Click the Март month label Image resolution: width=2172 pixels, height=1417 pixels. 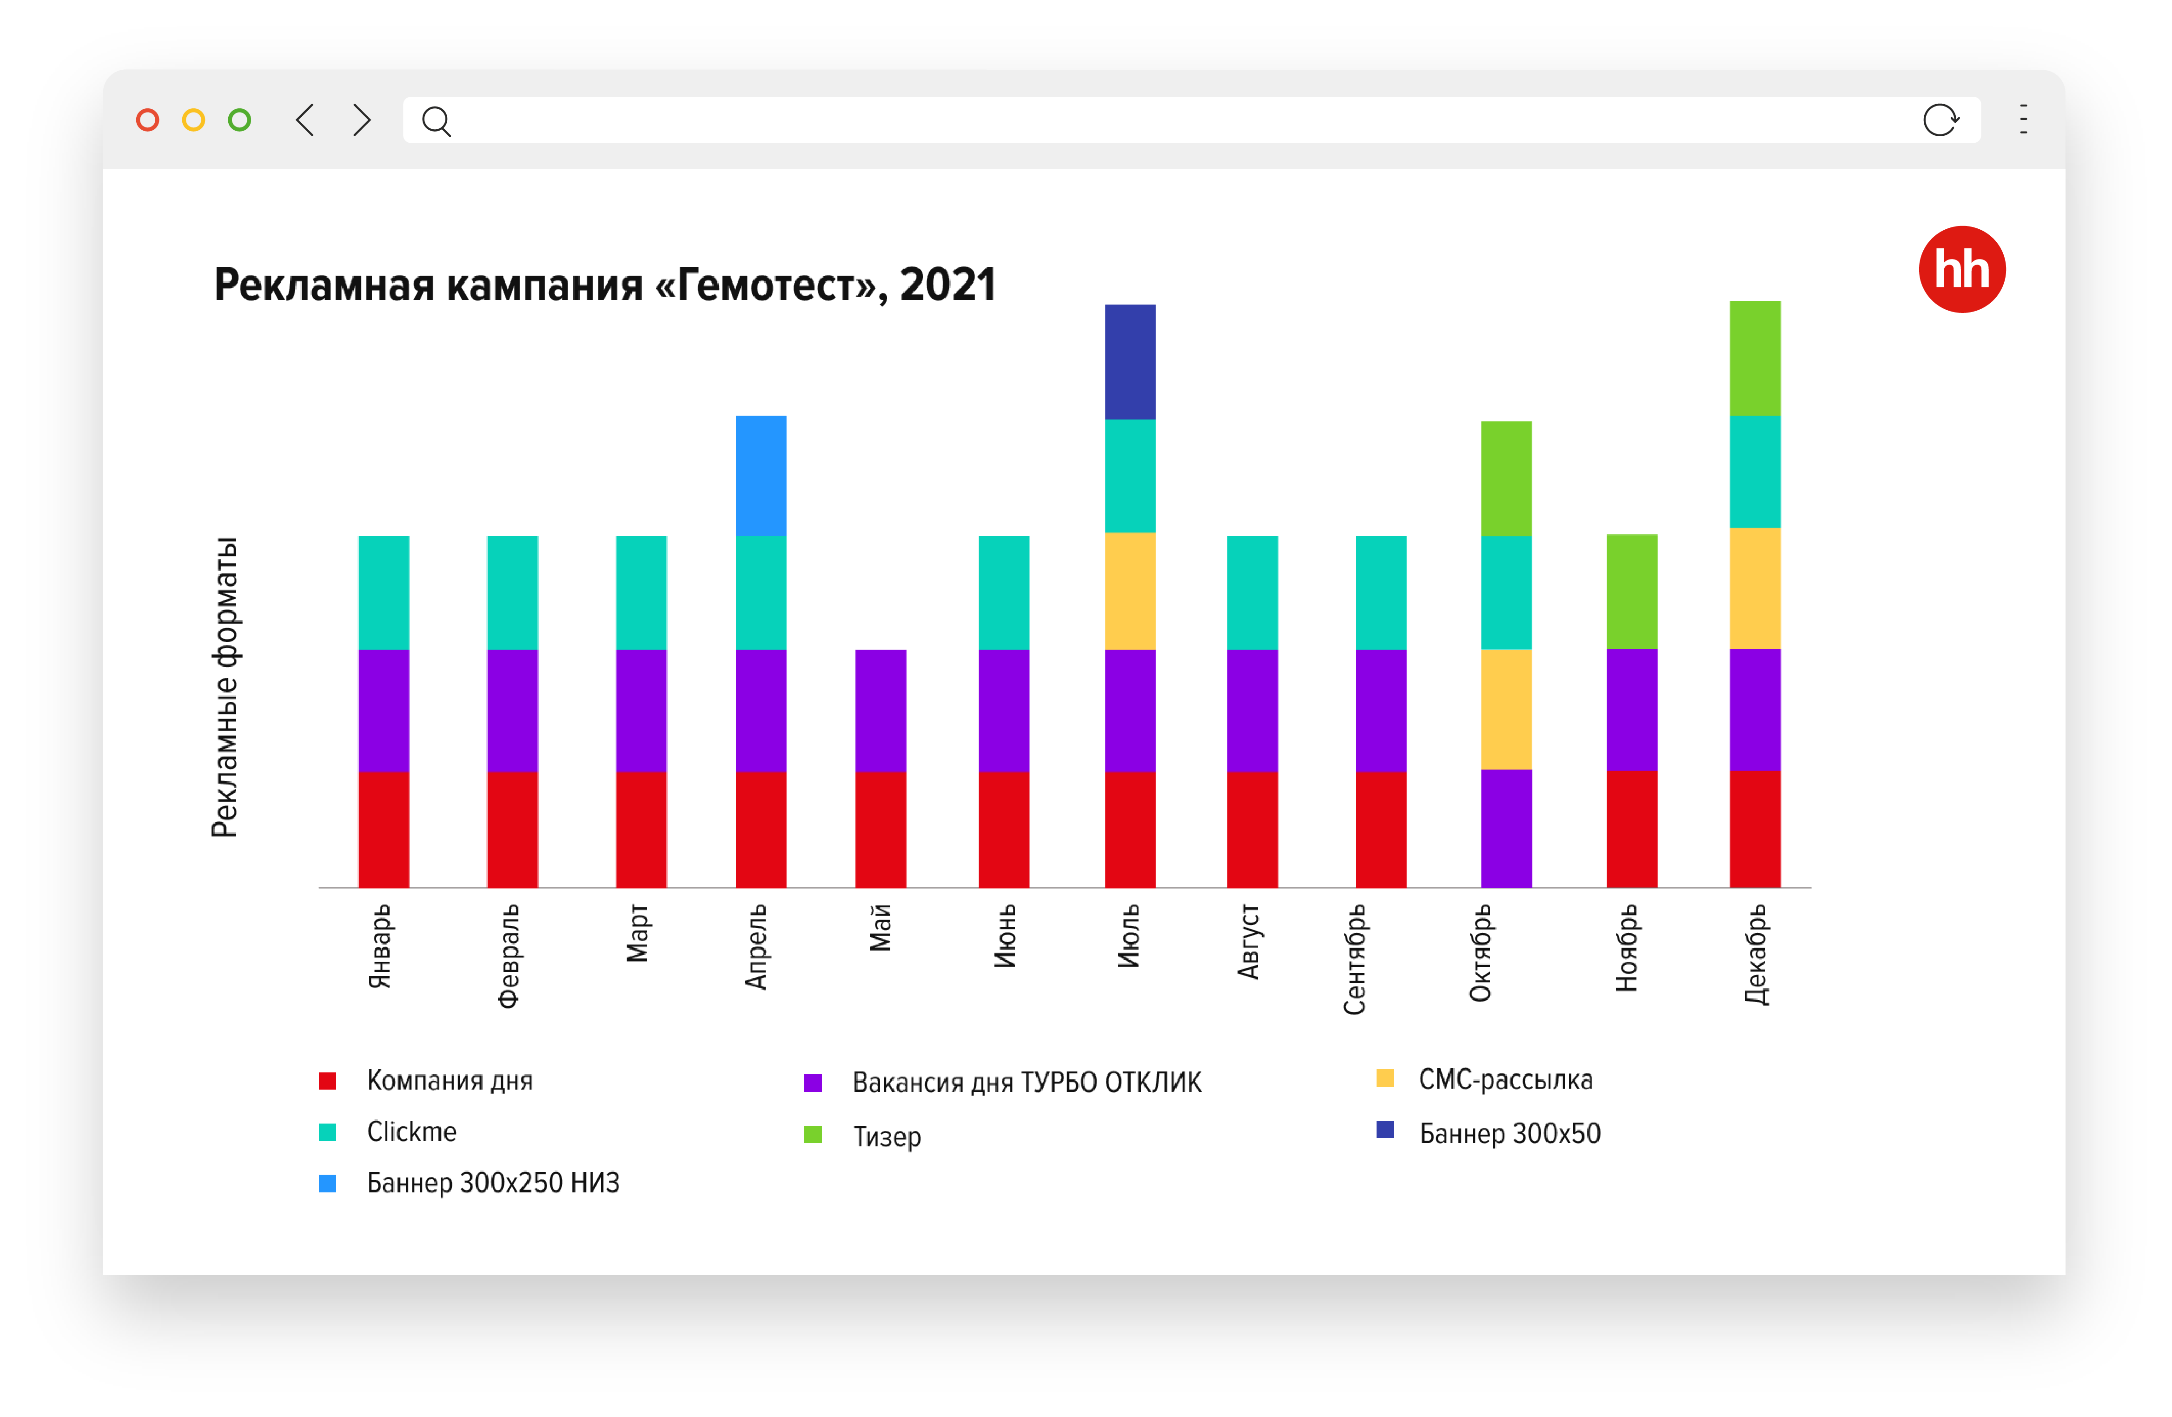637,933
